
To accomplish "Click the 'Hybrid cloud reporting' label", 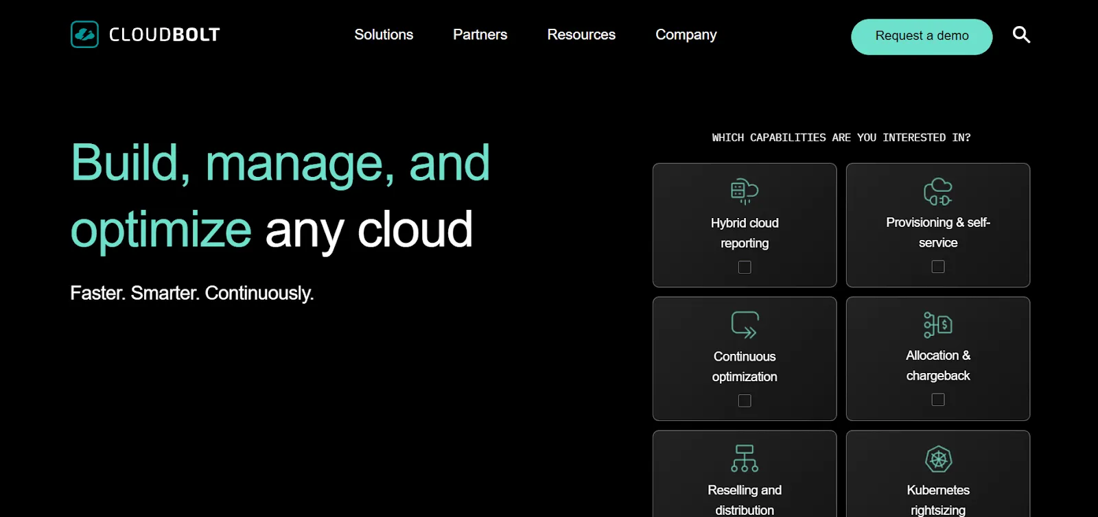I will coord(745,233).
